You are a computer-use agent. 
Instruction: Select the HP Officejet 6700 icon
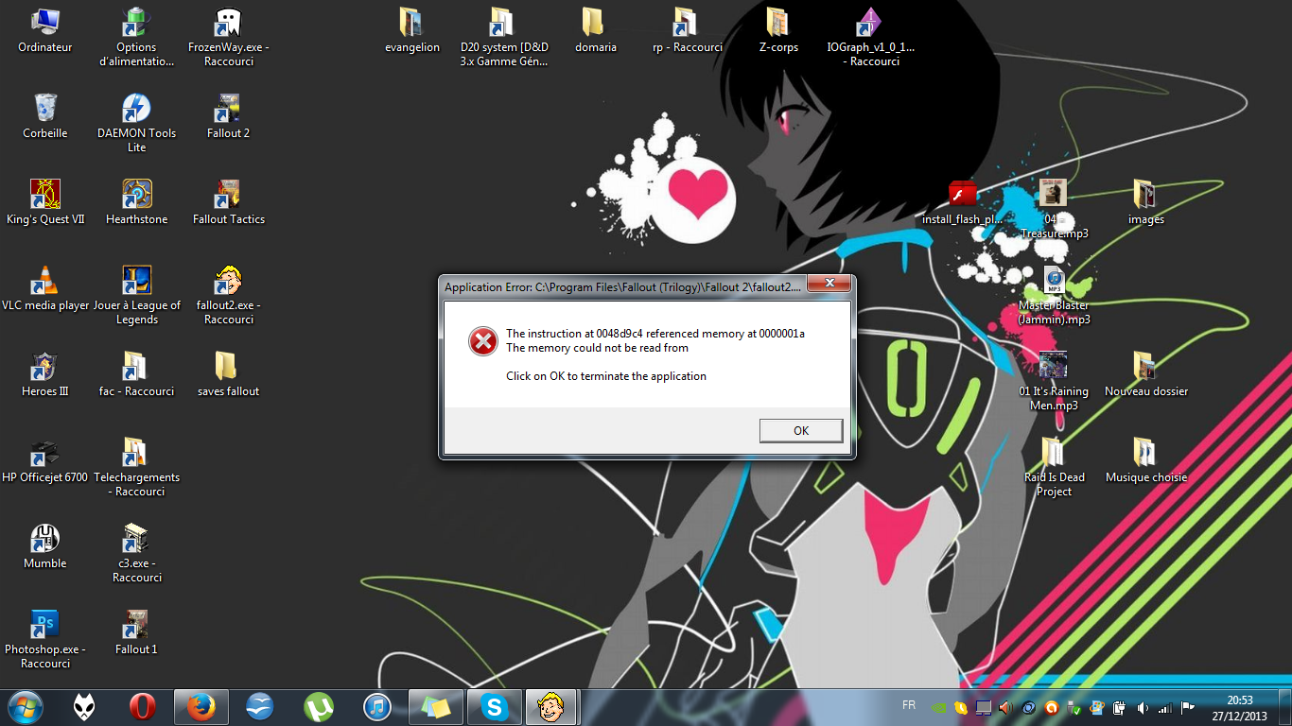pyautogui.click(x=45, y=461)
